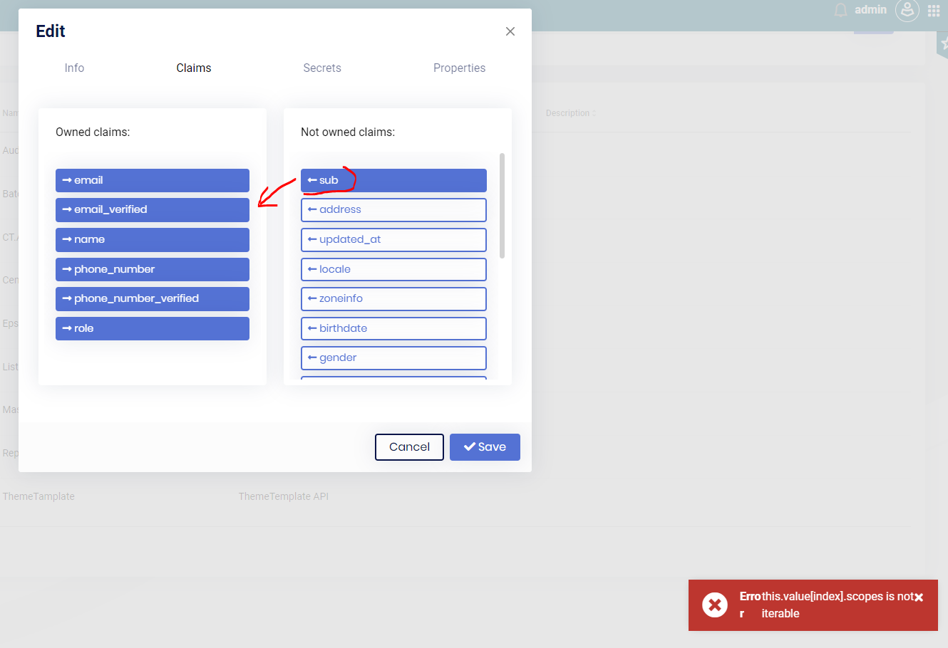Click the Not owned claims heading
This screenshot has height=648, width=948.
click(x=348, y=132)
